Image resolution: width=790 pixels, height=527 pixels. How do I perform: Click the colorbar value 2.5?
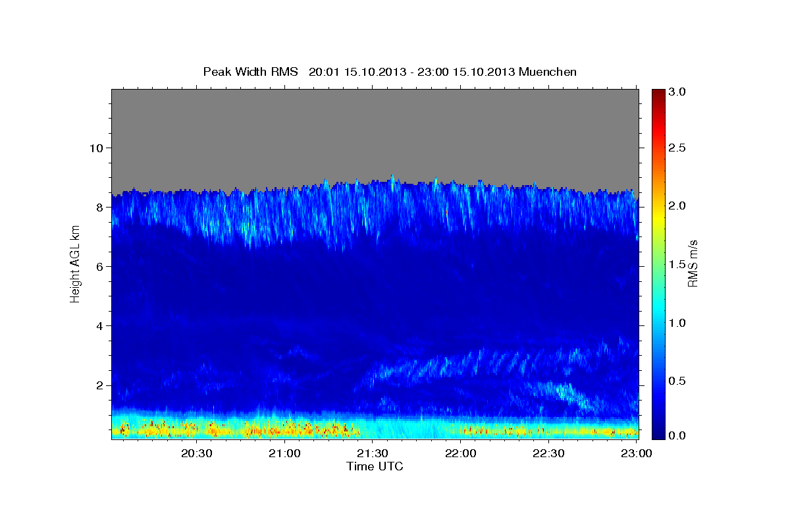(676, 148)
